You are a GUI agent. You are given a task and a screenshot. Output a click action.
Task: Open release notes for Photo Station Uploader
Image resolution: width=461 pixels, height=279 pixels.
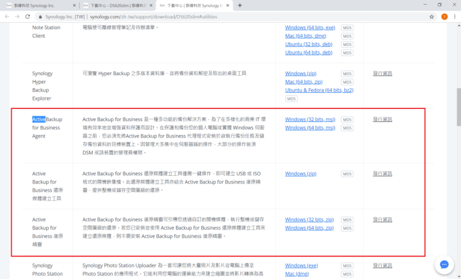382,265
